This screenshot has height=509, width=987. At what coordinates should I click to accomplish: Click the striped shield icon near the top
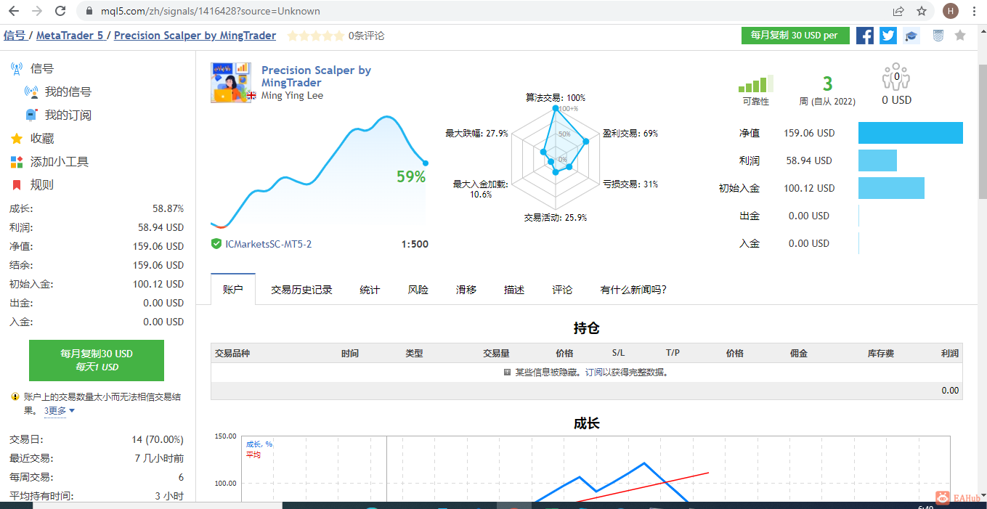tap(938, 35)
